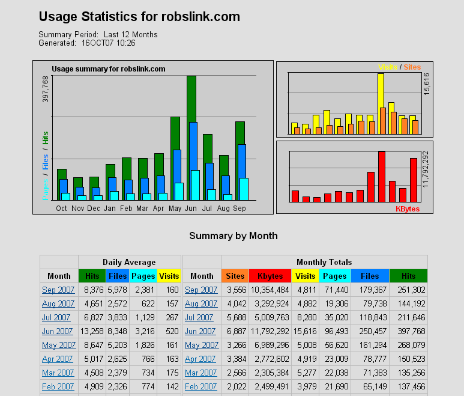
Task: Click the yellow Visits header in Daily Average
Action: point(169,276)
